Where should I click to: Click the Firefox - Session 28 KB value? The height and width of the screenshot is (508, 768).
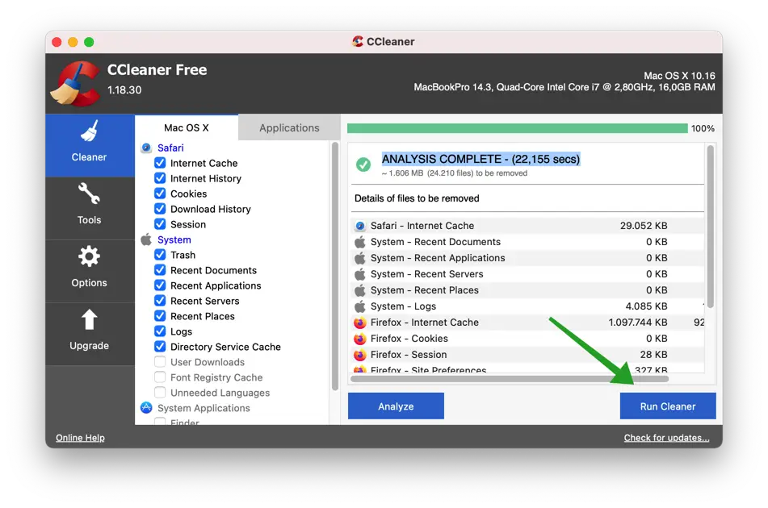tap(653, 355)
